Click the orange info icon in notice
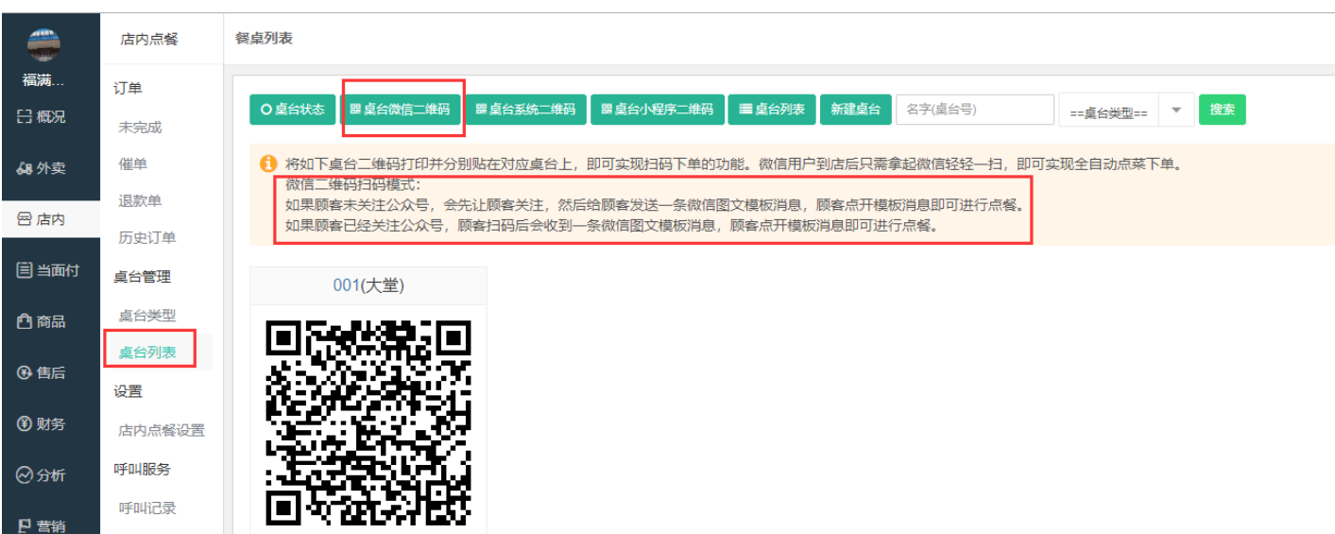1335x534 pixels. 267,164
